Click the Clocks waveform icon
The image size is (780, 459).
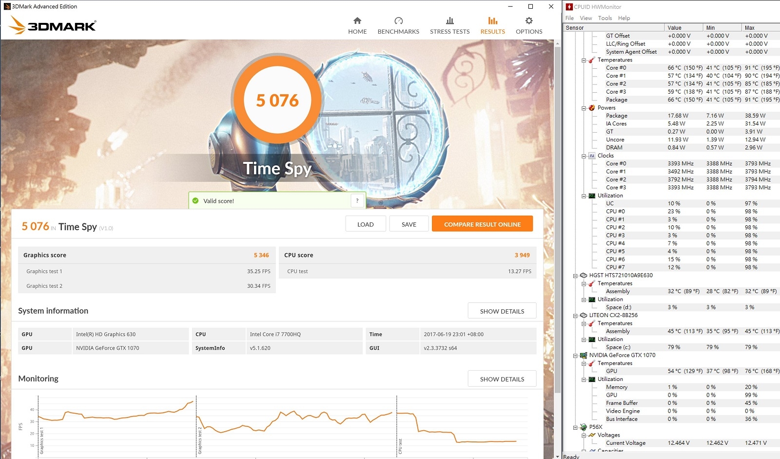click(592, 156)
